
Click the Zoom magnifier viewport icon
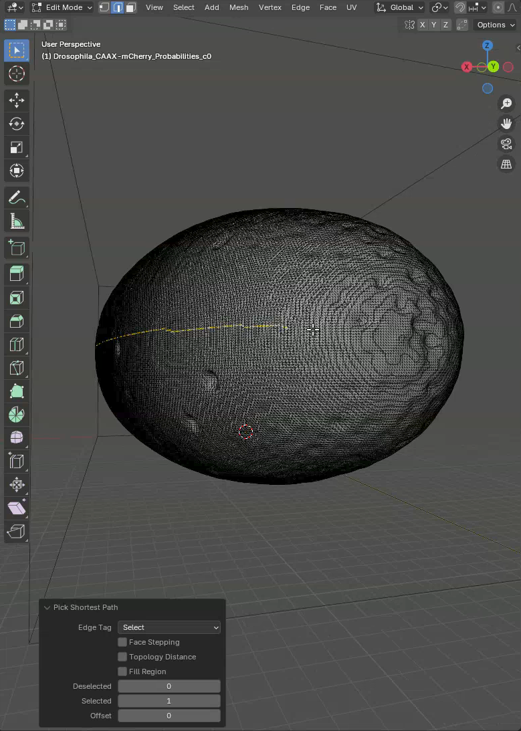point(506,104)
